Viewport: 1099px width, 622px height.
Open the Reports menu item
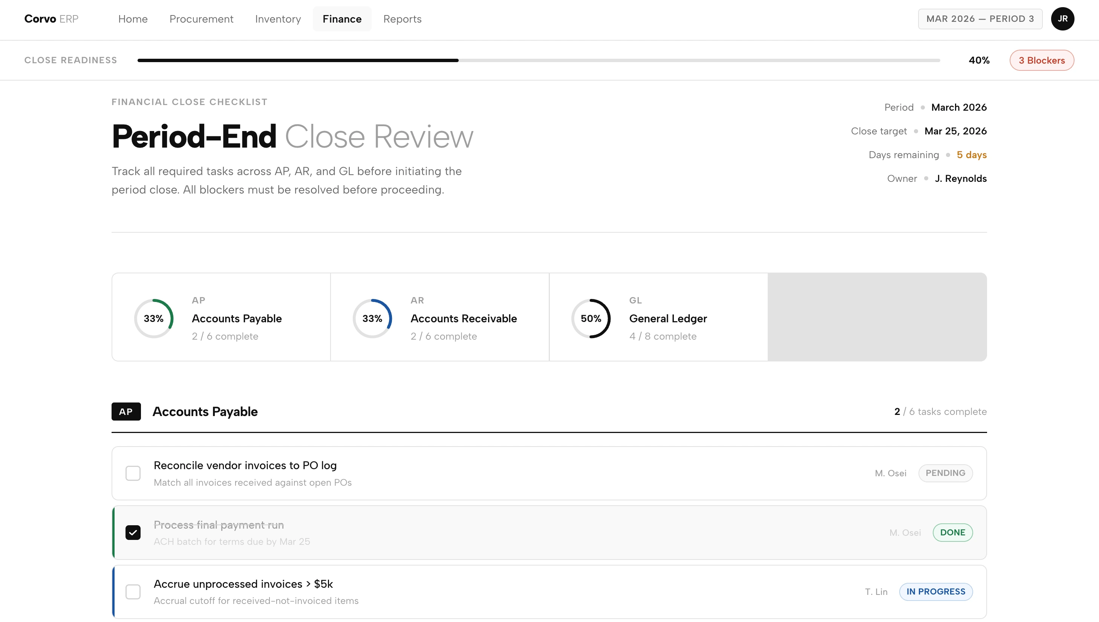click(x=403, y=19)
